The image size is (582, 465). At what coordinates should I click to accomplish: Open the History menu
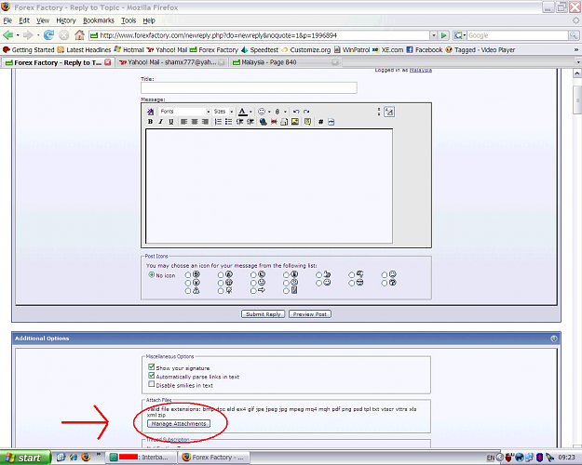(66, 20)
